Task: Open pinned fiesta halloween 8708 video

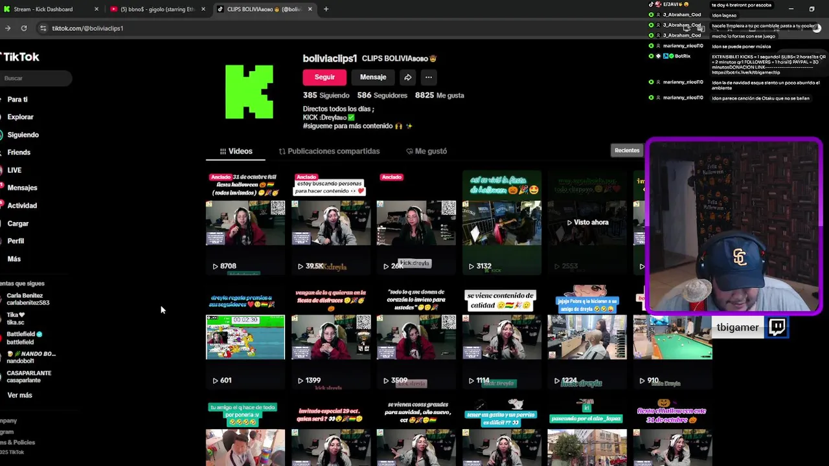Action: [x=245, y=223]
